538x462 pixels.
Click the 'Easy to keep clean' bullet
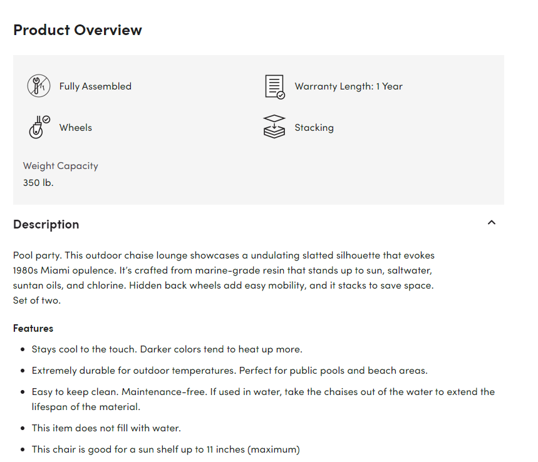click(263, 399)
